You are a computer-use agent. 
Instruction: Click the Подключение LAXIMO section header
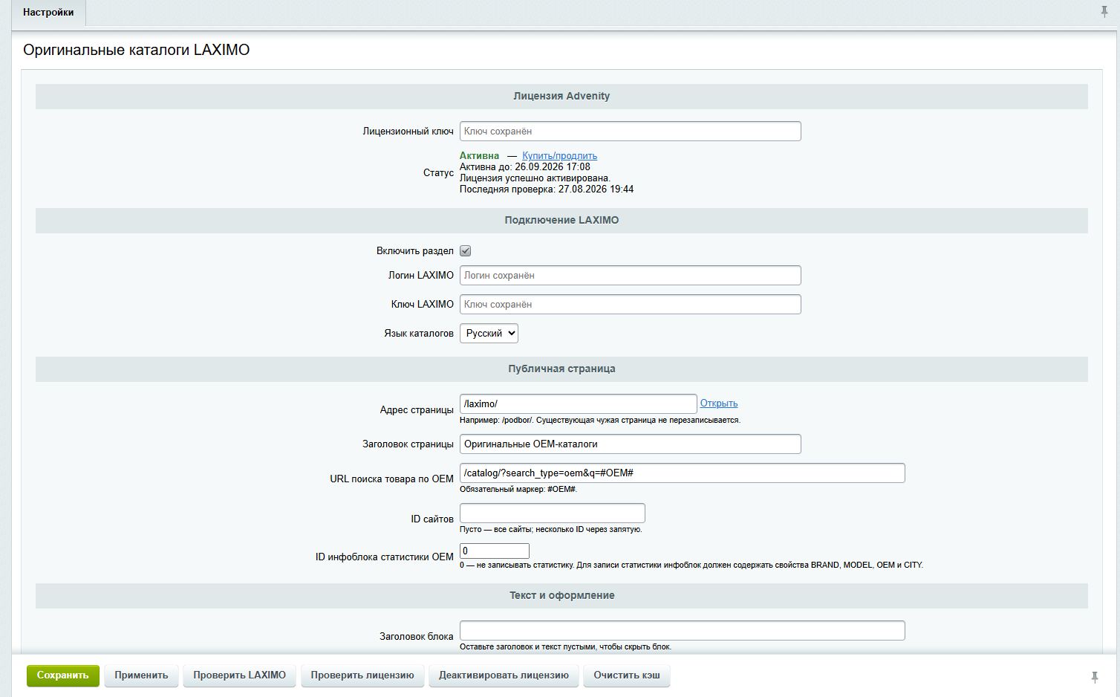[561, 221]
